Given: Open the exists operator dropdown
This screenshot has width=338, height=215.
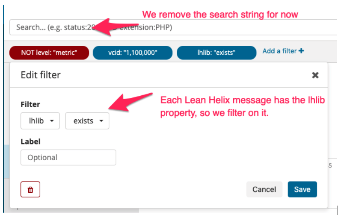Looking at the screenshot, I should (87, 121).
